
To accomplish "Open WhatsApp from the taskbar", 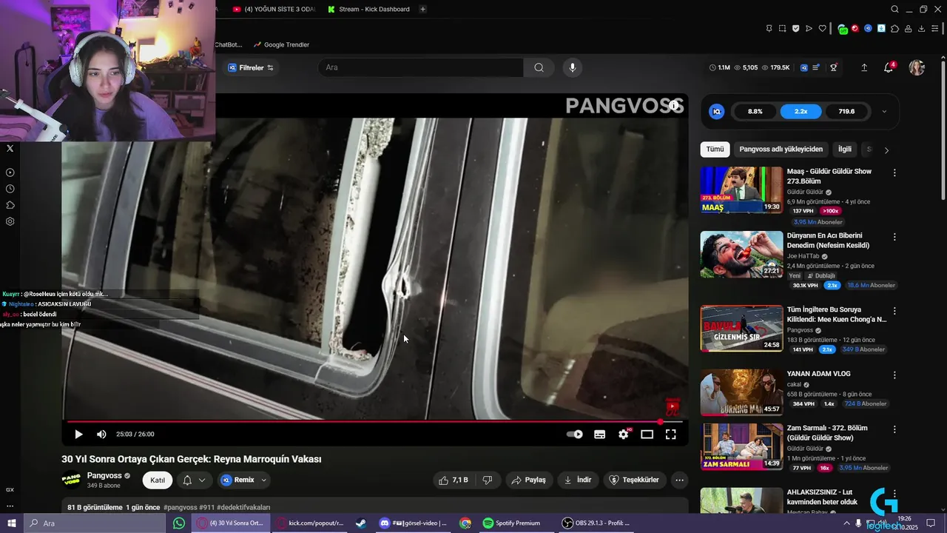I will 179,523.
